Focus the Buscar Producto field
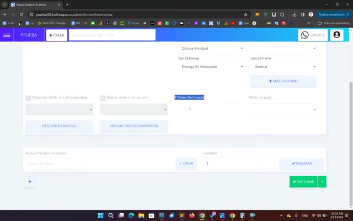 point(99,164)
